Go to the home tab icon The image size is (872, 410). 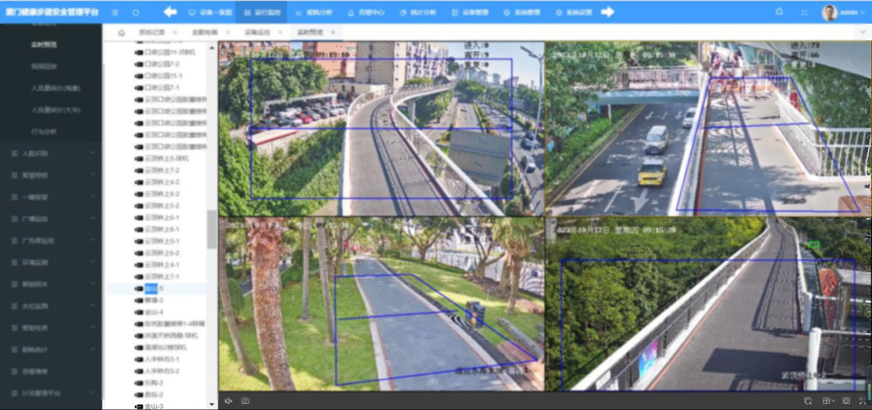[121, 32]
